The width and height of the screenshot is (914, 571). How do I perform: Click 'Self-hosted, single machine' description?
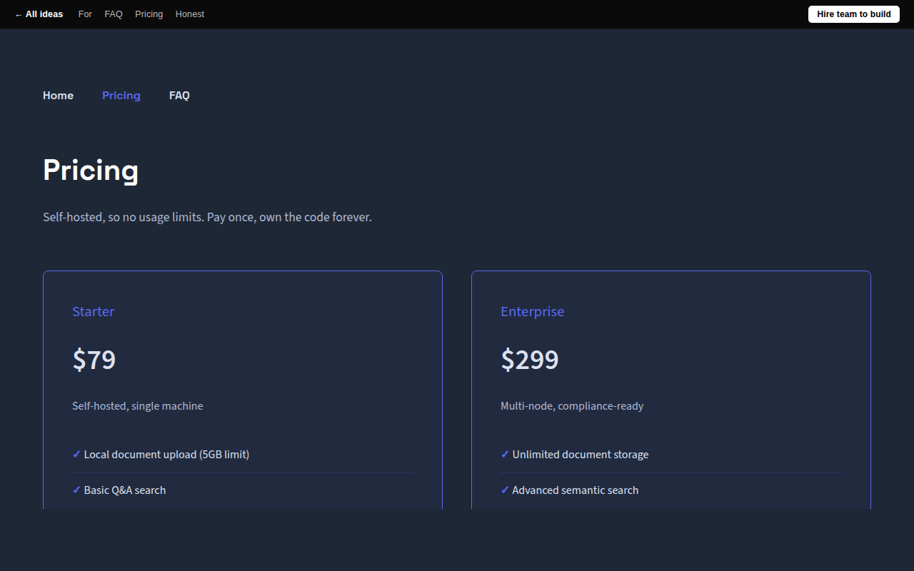pos(137,406)
